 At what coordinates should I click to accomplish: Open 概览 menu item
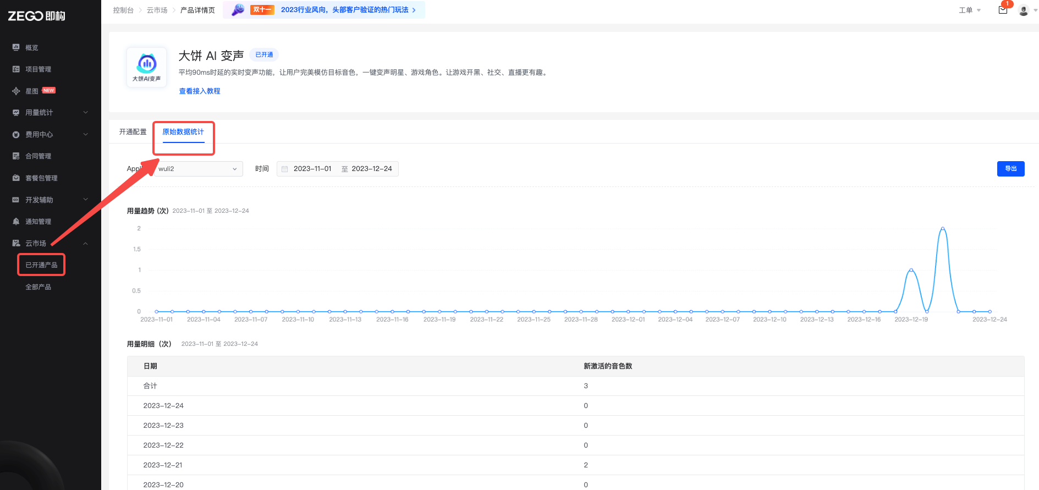[32, 48]
